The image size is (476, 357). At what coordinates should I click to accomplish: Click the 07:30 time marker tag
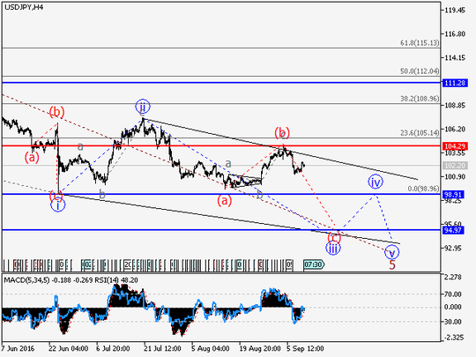(314, 264)
